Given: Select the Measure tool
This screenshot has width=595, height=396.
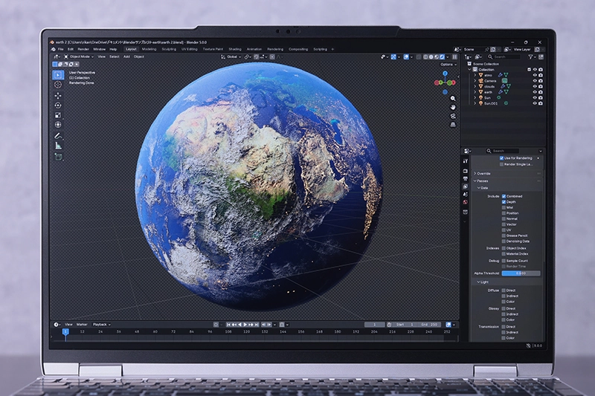Looking at the screenshot, I should pos(58,146).
